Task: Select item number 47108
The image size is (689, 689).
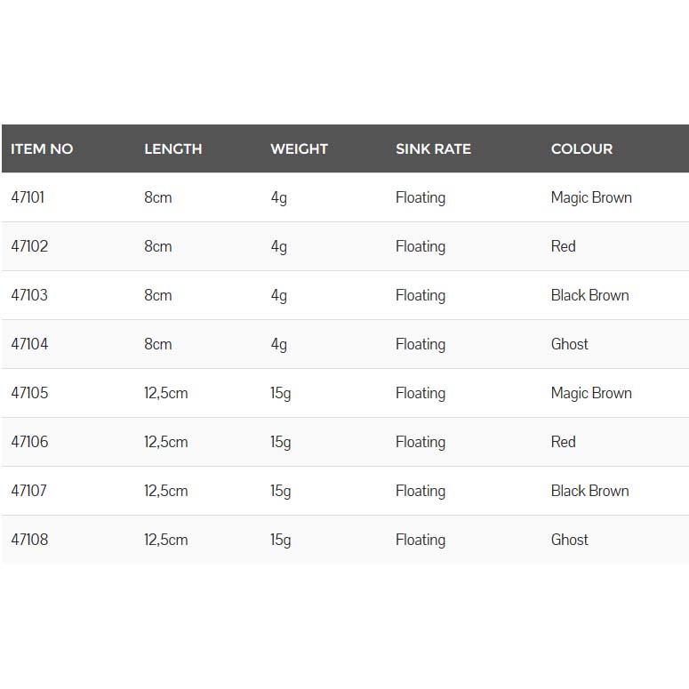Action: 29,540
